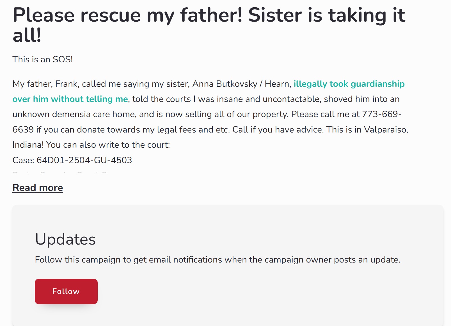This screenshot has height=326, width=451.
Task: Click the 'You can also write to the court' text
Action: coord(108,145)
